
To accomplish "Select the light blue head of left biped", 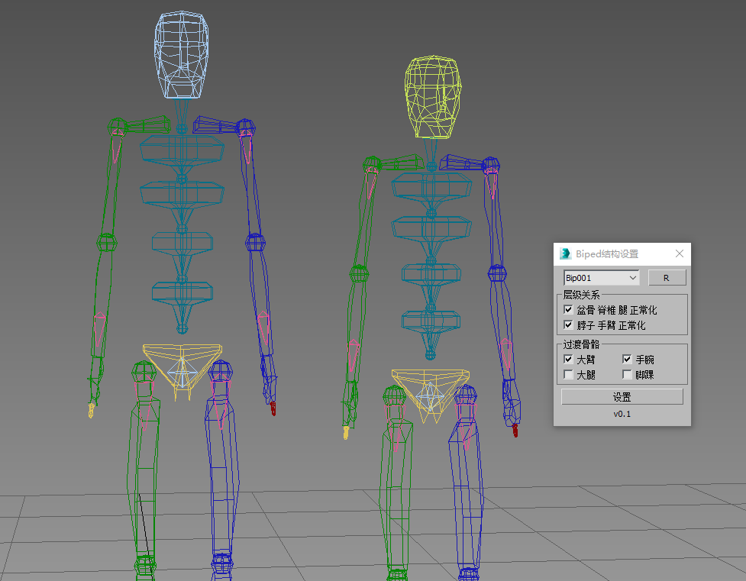I will click(x=181, y=55).
